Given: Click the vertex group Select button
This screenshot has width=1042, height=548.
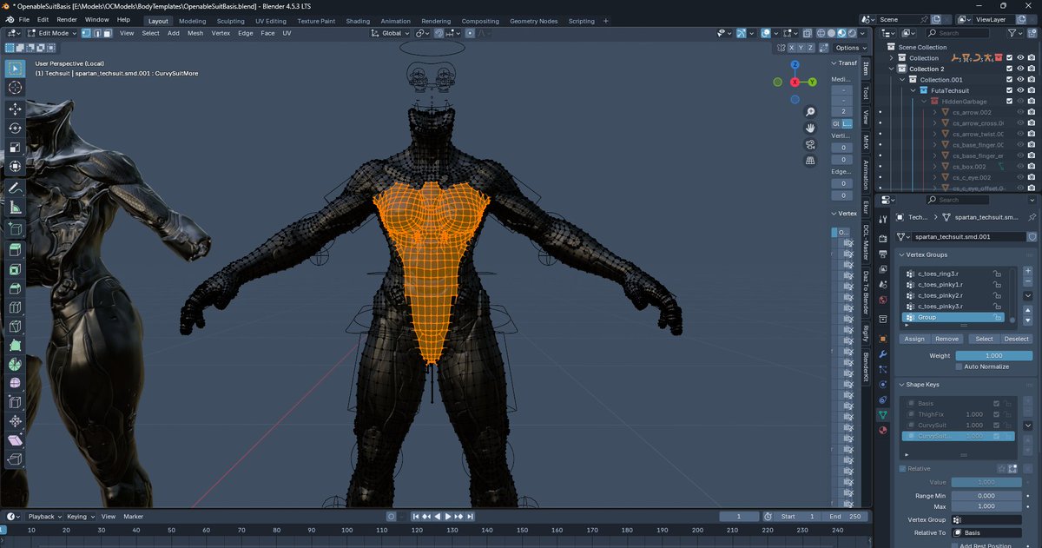Looking at the screenshot, I should pyautogui.click(x=984, y=339).
